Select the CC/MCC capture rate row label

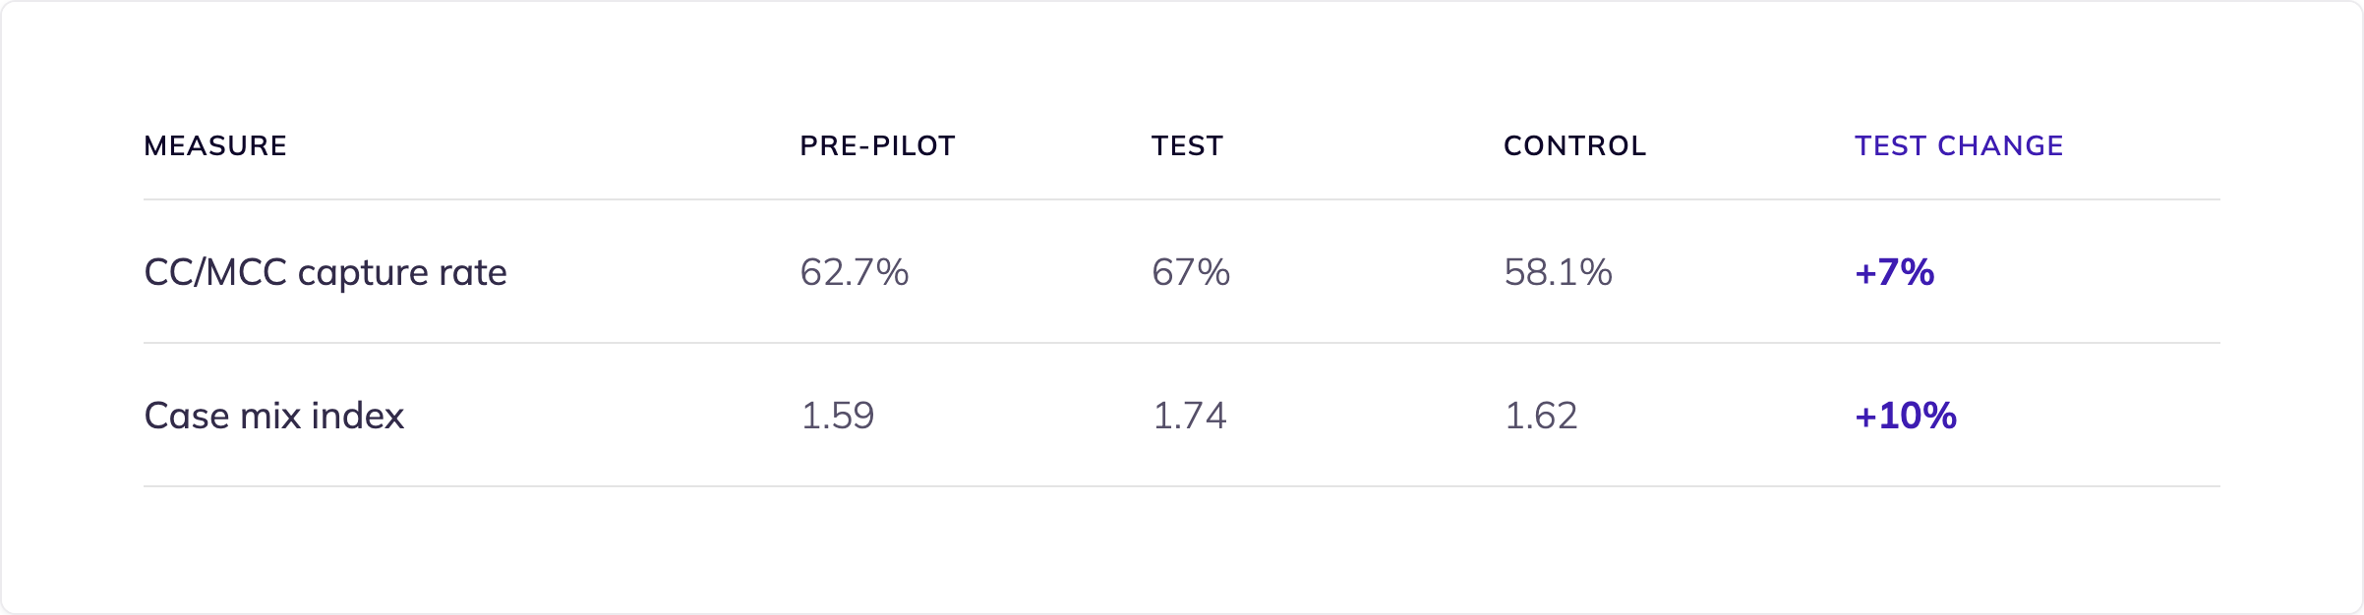coord(325,272)
